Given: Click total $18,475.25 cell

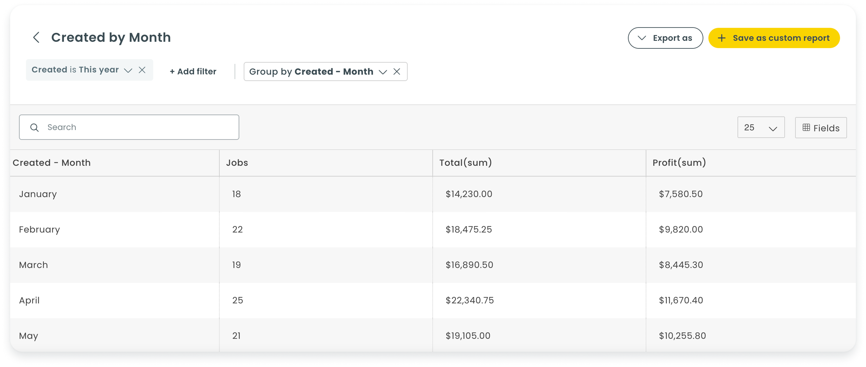Looking at the screenshot, I should point(469,229).
